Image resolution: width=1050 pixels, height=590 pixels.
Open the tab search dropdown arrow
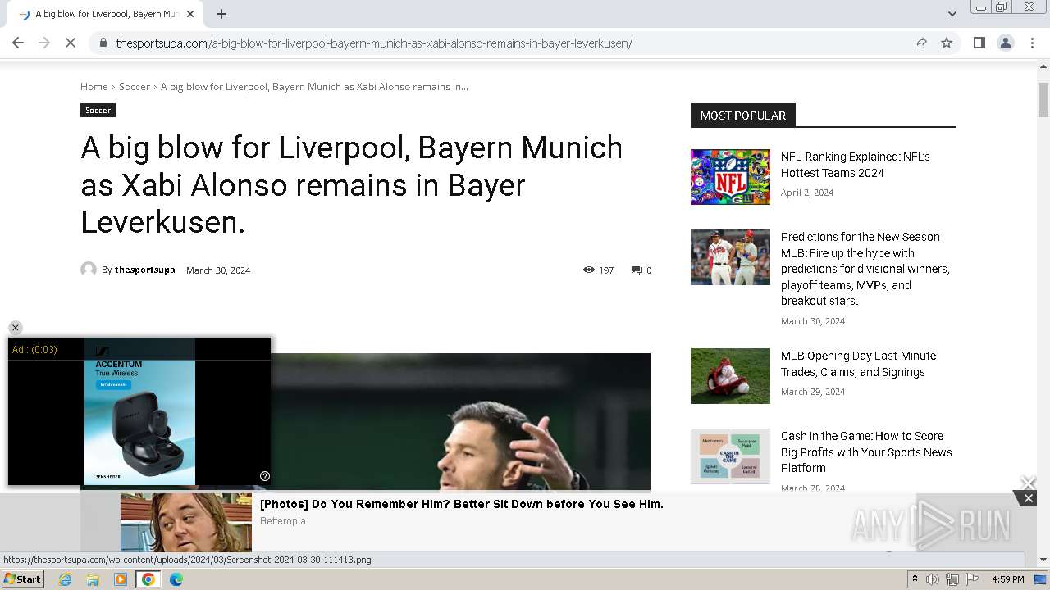[952, 14]
